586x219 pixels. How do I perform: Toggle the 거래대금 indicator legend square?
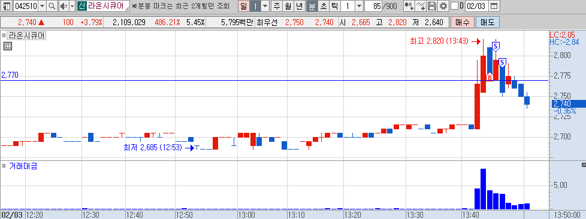pyautogui.click(x=4, y=166)
